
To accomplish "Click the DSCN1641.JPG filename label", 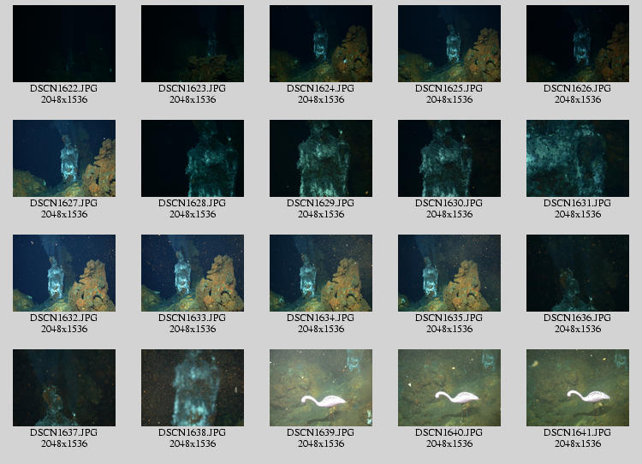I will click(x=578, y=432).
